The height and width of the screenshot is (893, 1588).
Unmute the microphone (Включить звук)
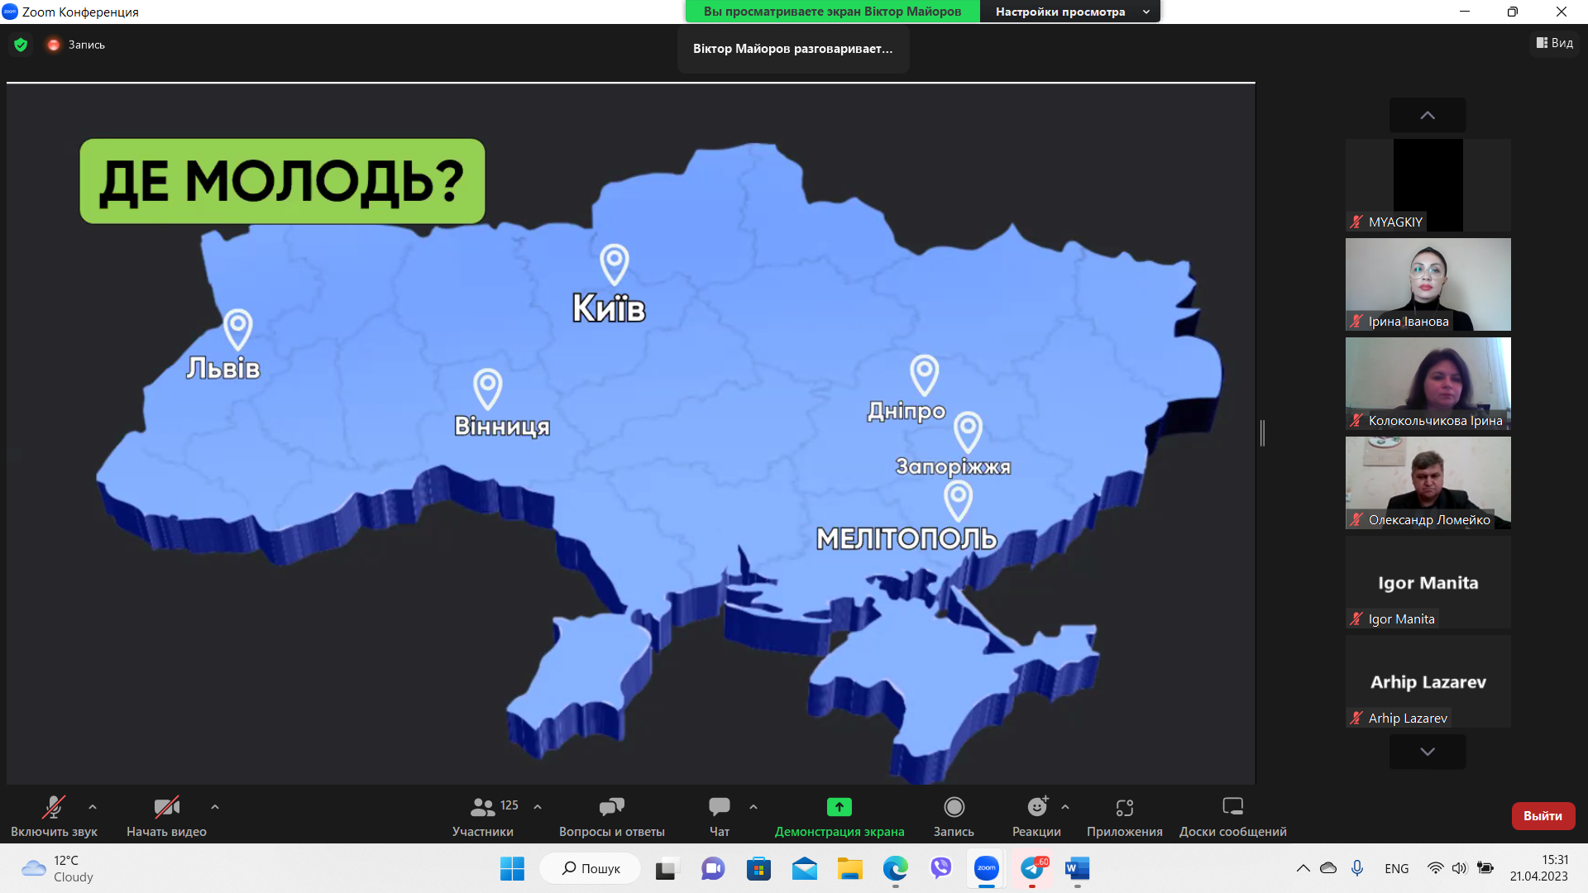[54, 807]
